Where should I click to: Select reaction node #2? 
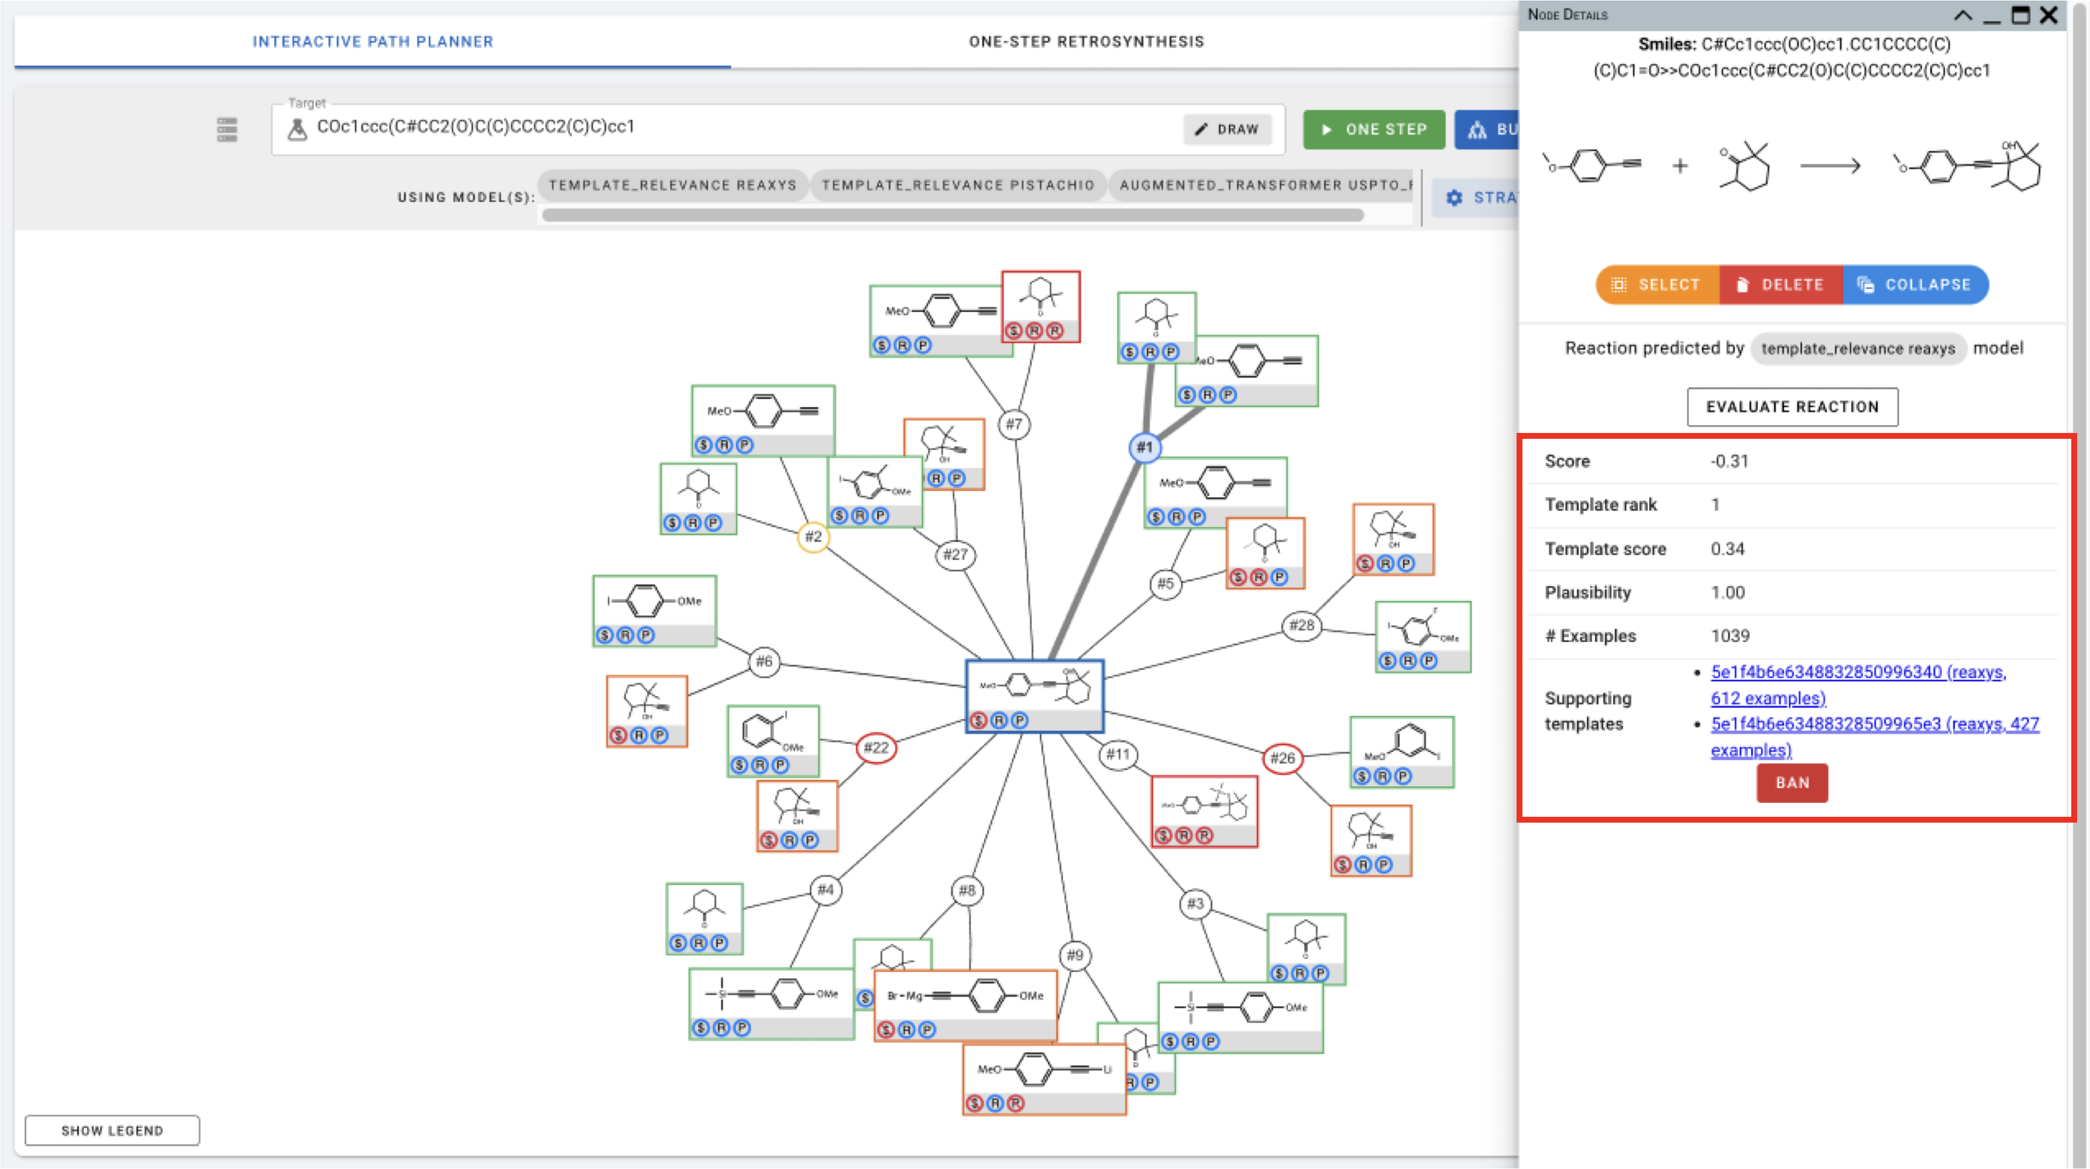813,537
